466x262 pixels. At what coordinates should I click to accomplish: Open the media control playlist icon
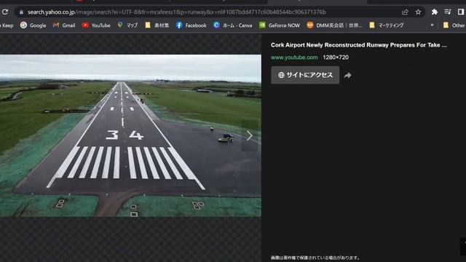(448, 12)
